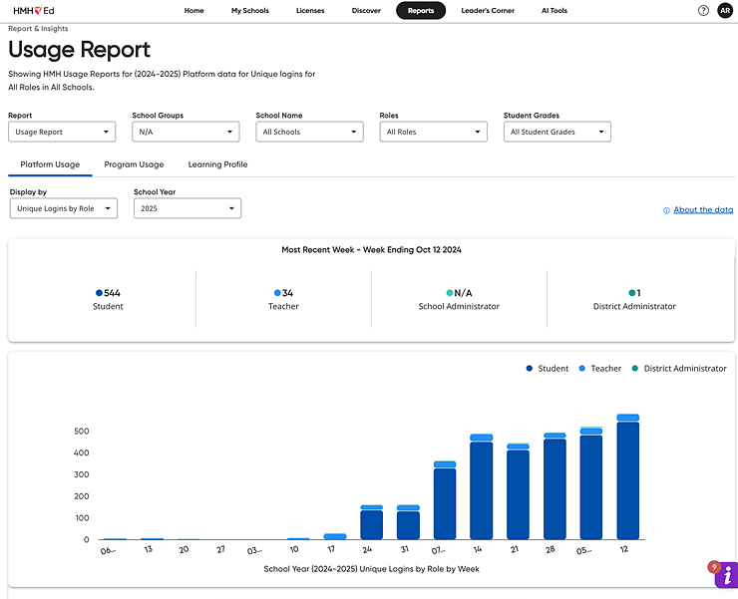Image resolution: width=738 pixels, height=599 pixels.
Task: Expand the Roles dropdown showing All Roles
Action: (433, 132)
